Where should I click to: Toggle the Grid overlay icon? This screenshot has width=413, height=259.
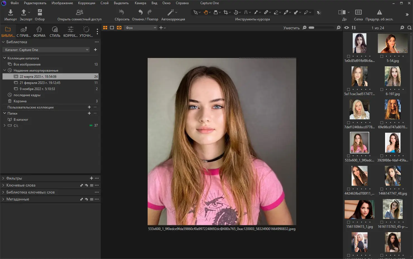[x=358, y=13]
